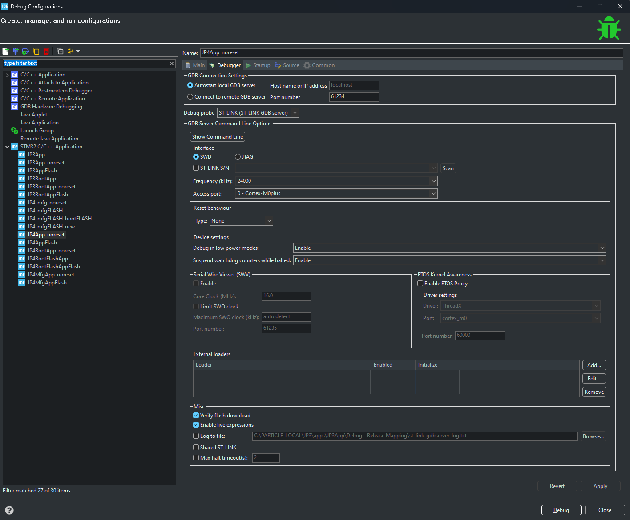Image resolution: width=630 pixels, height=520 pixels.
Task: Export the launch configurations
Action: [x=25, y=51]
